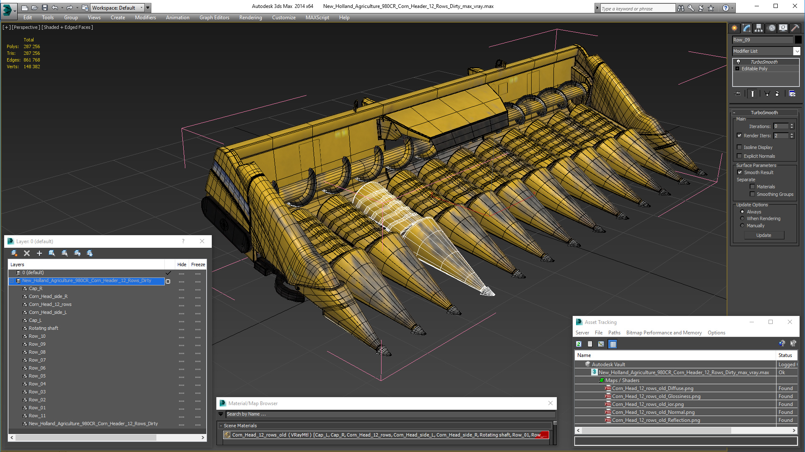Open Paths menu in Asset Tracking
The image size is (805, 452).
[614, 333]
